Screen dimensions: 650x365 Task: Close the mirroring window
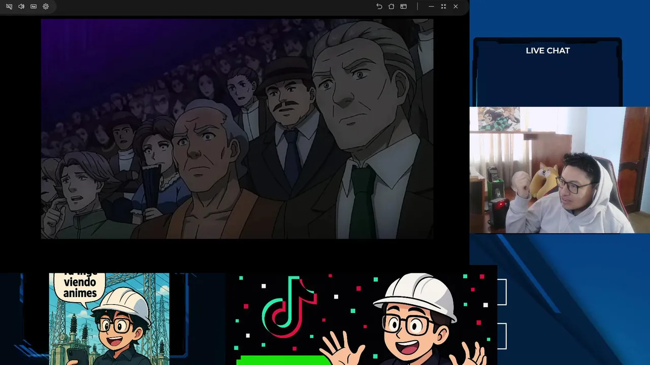coord(456,7)
